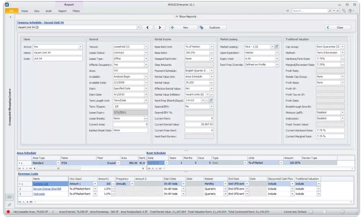
Task: Open the Indexation dropdown
Action: coord(343,118)
